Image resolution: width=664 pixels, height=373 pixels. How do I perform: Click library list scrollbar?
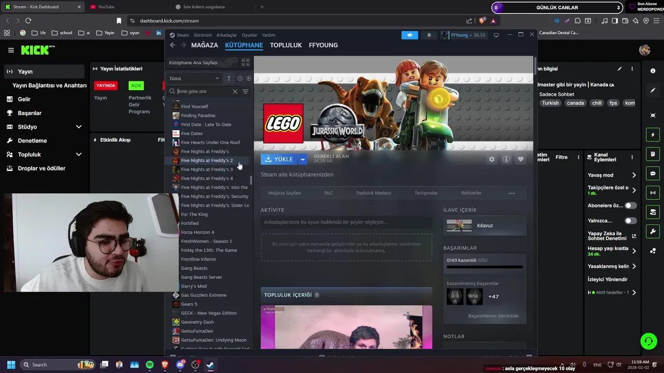[252, 180]
